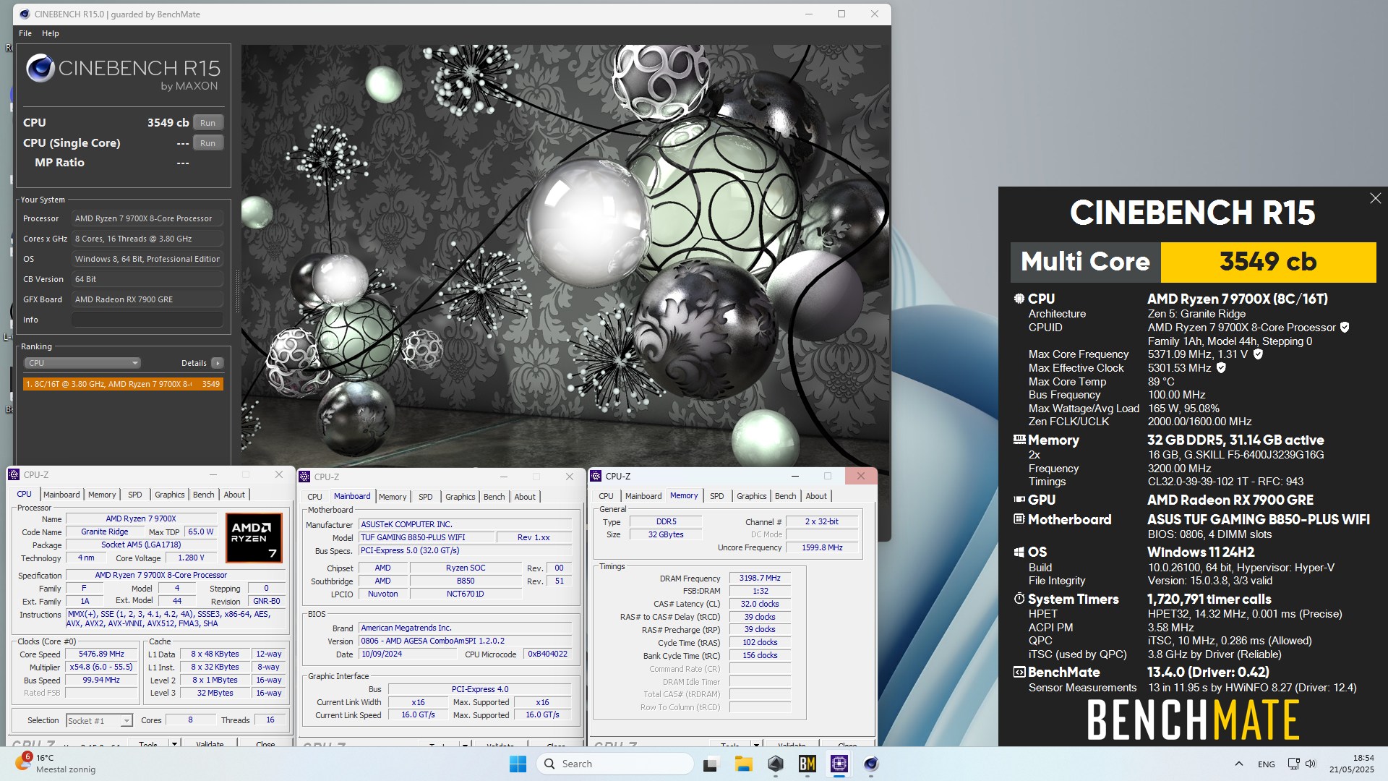Image resolution: width=1388 pixels, height=781 pixels.
Task: Switch to the Mainboard tab in the CPU-Z Processor window
Action: click(x=61, y=495)
